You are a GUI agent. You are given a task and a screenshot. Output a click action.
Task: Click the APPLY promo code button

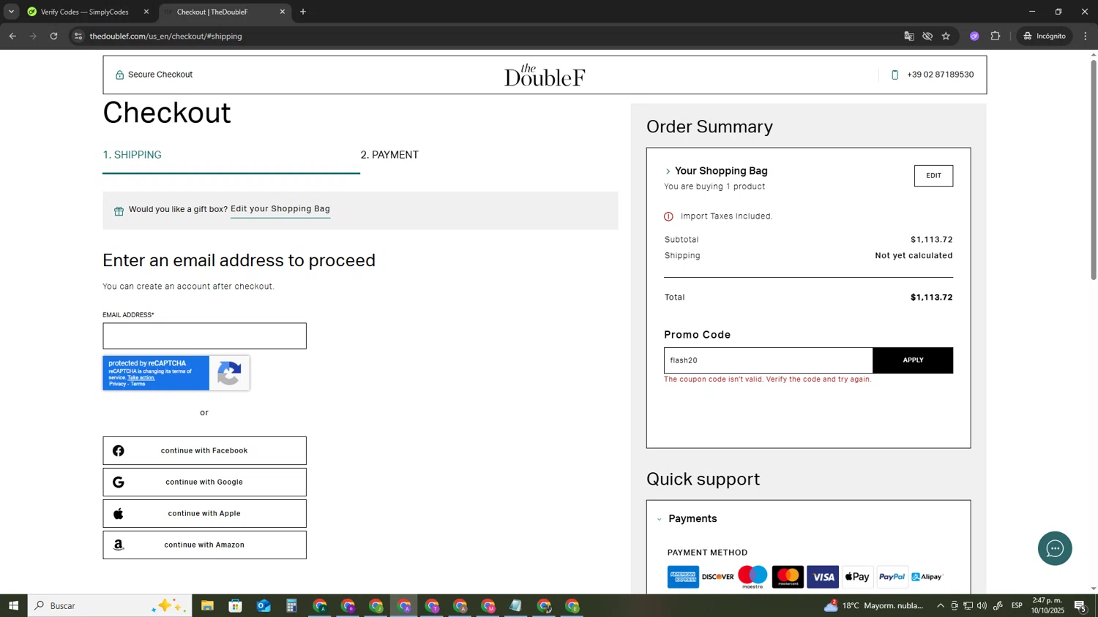[913, 360]
